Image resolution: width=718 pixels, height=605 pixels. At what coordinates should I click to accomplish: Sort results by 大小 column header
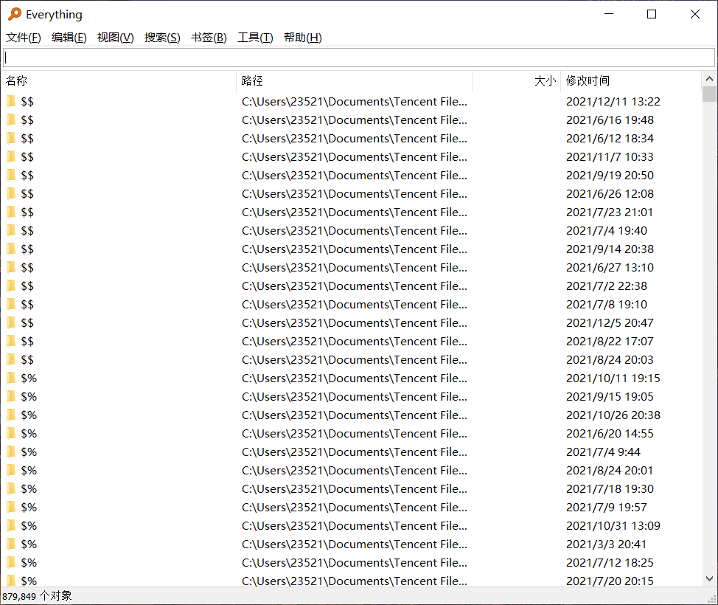click(516, 80)
